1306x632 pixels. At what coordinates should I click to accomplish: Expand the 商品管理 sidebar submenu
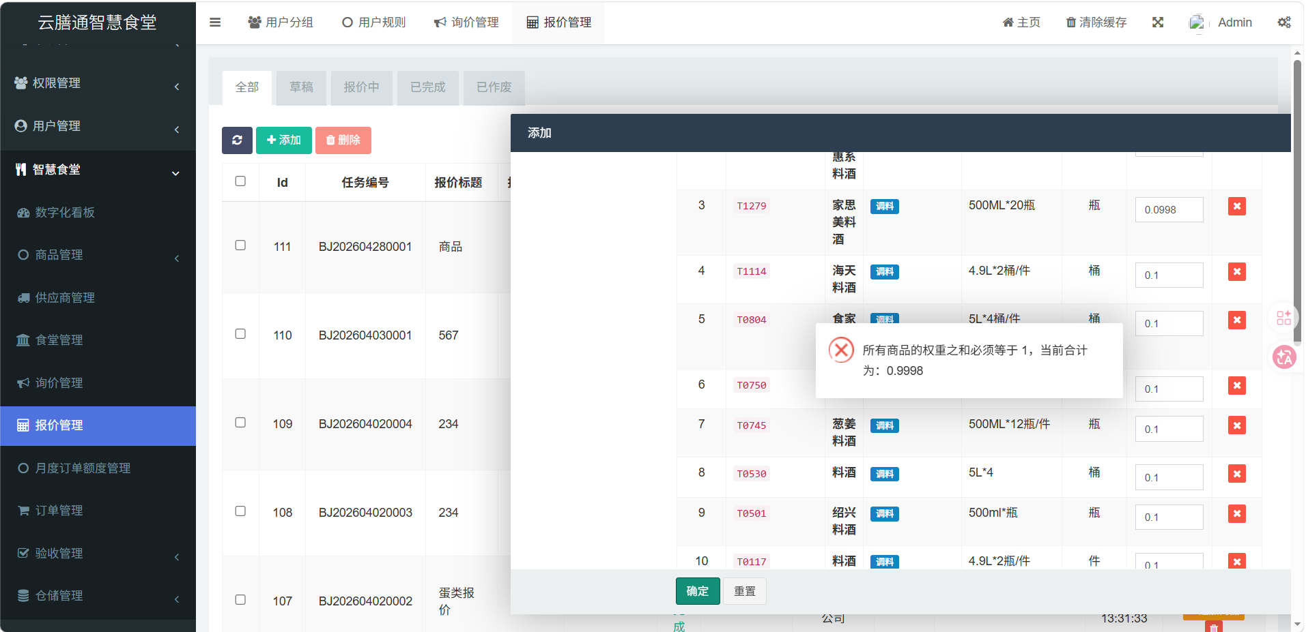98,255
